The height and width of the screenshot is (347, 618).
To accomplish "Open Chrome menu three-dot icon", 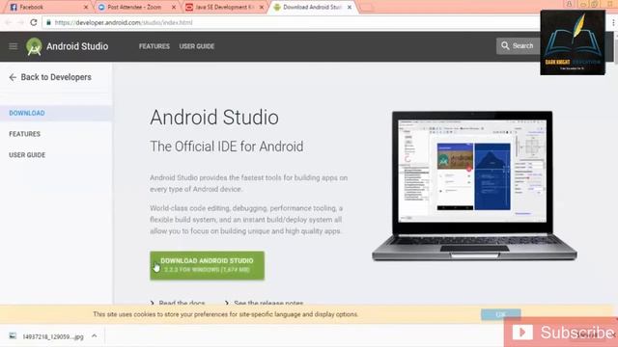I will click(x=613, y=22).
